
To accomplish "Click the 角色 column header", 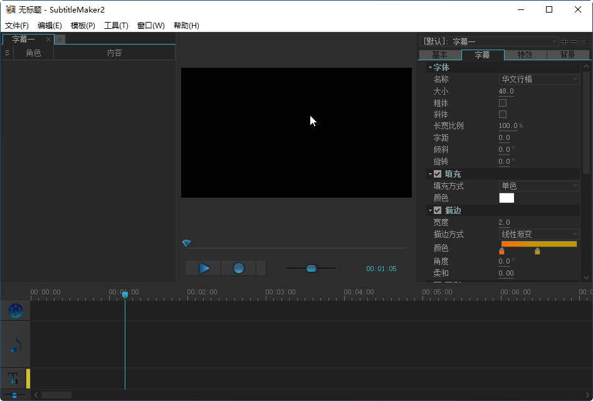I will [33, 53].
